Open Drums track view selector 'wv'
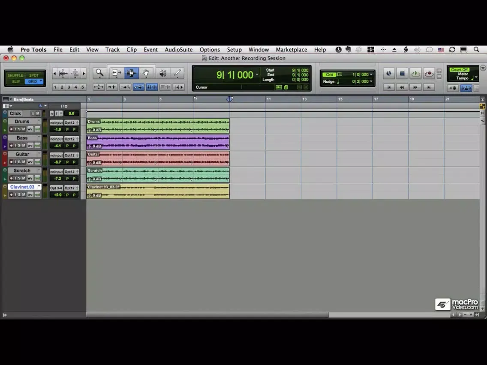 pyautogui.click(x=30, y=129)
